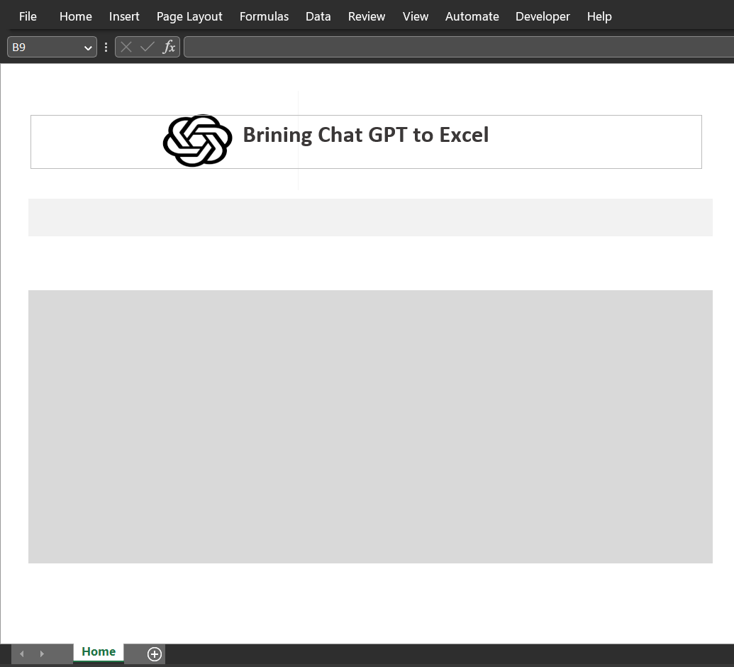The height and width of the screenshot is (667, 734).
Task: Click the 'Brining Chat GPT to Excel' title
Action: pos(366,135)
